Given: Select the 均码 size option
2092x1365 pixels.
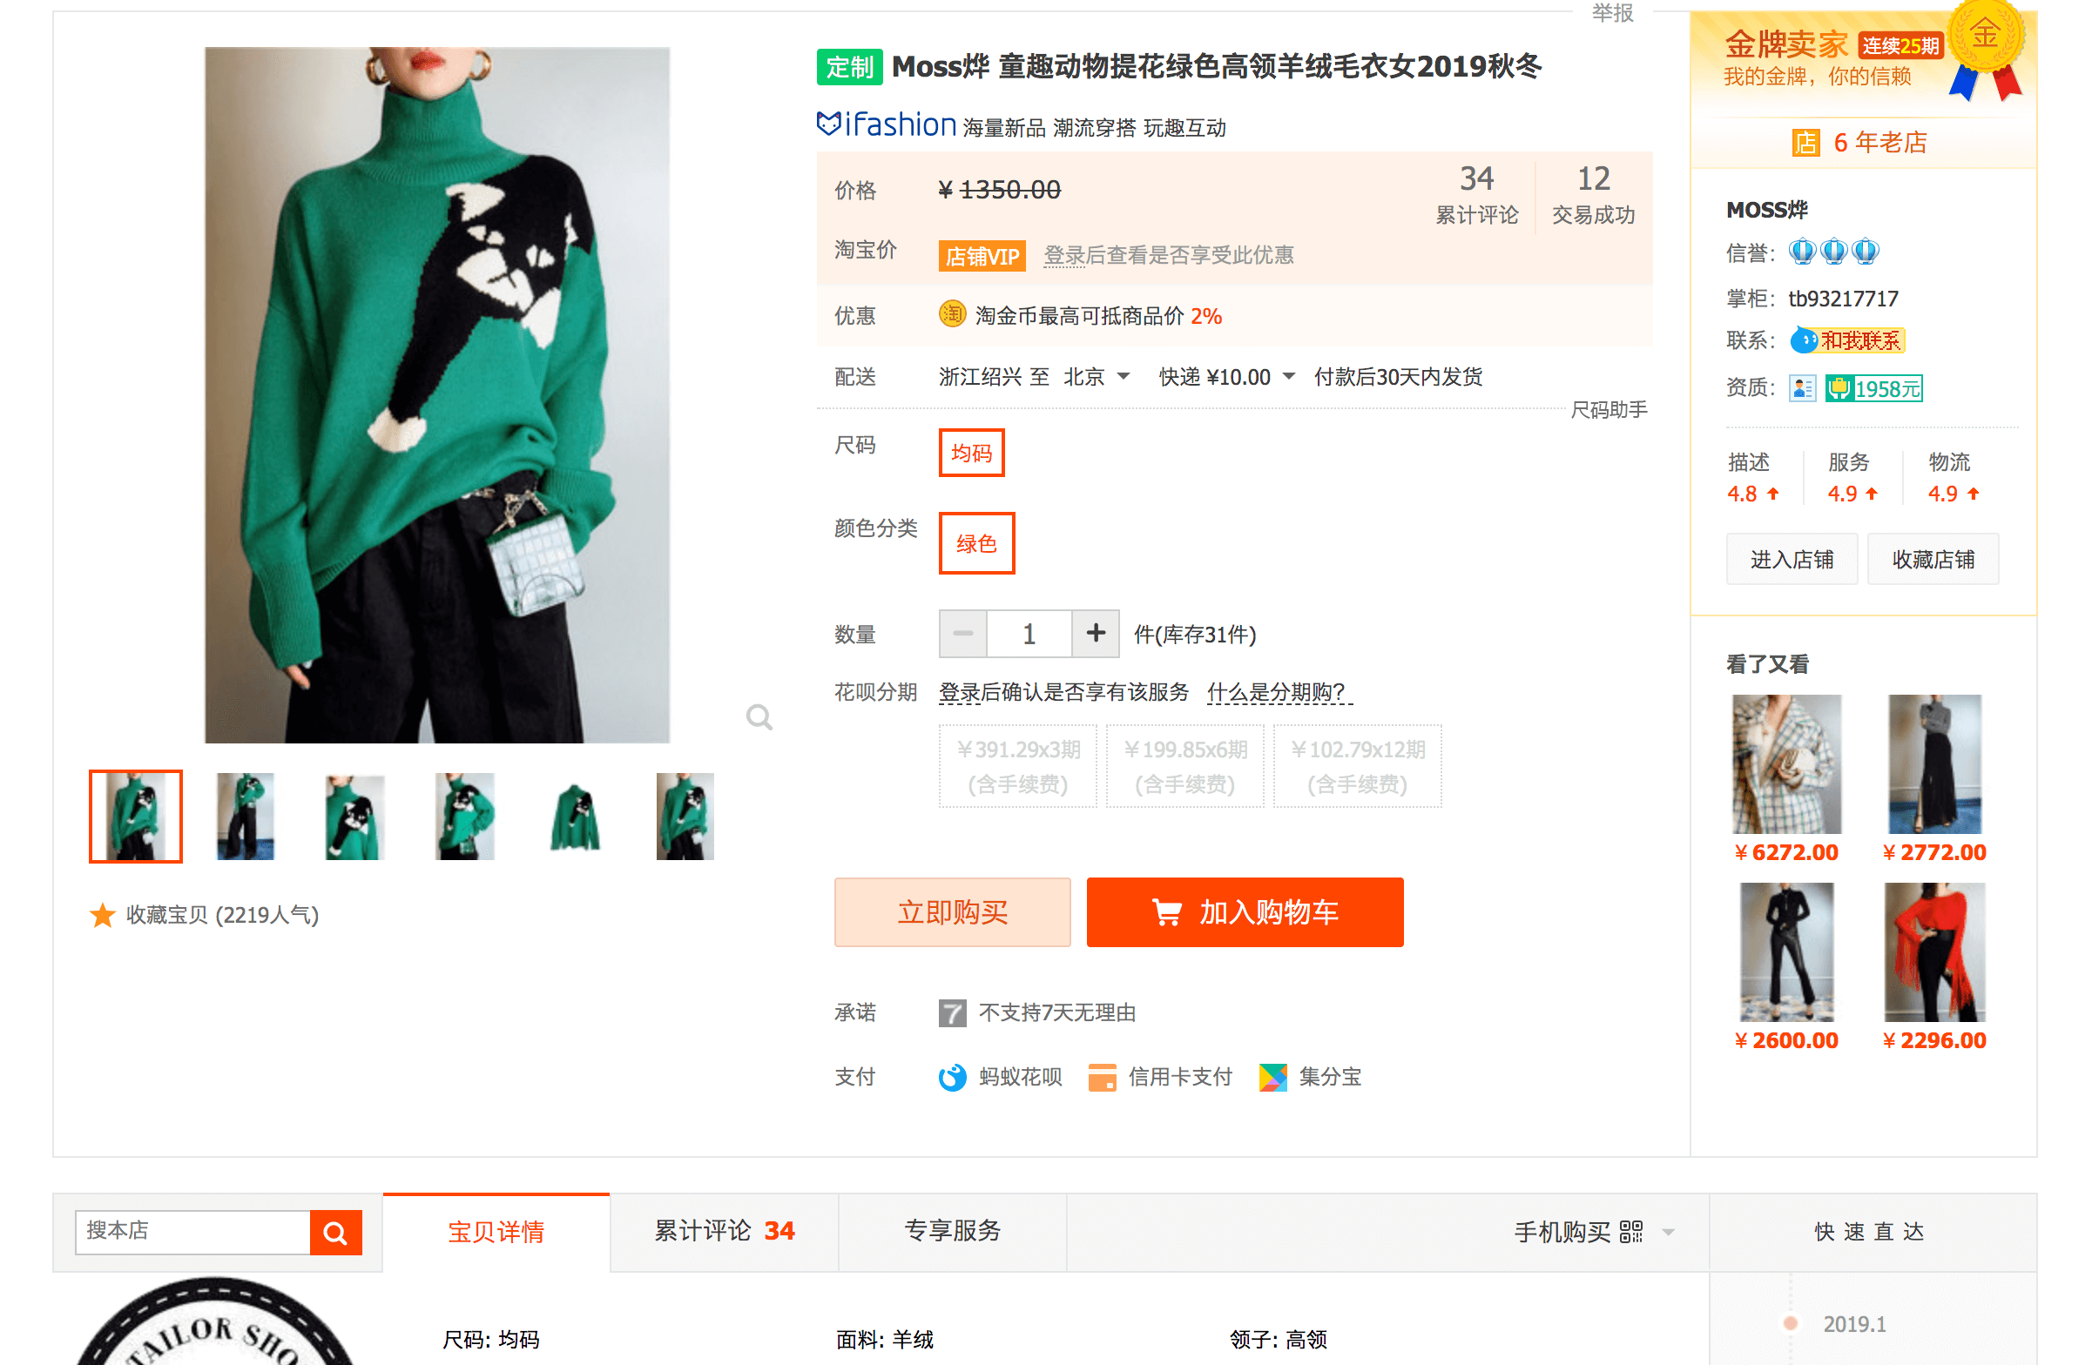Looking at the screenshot, I should pyautogui.click(x=971, y=453).
